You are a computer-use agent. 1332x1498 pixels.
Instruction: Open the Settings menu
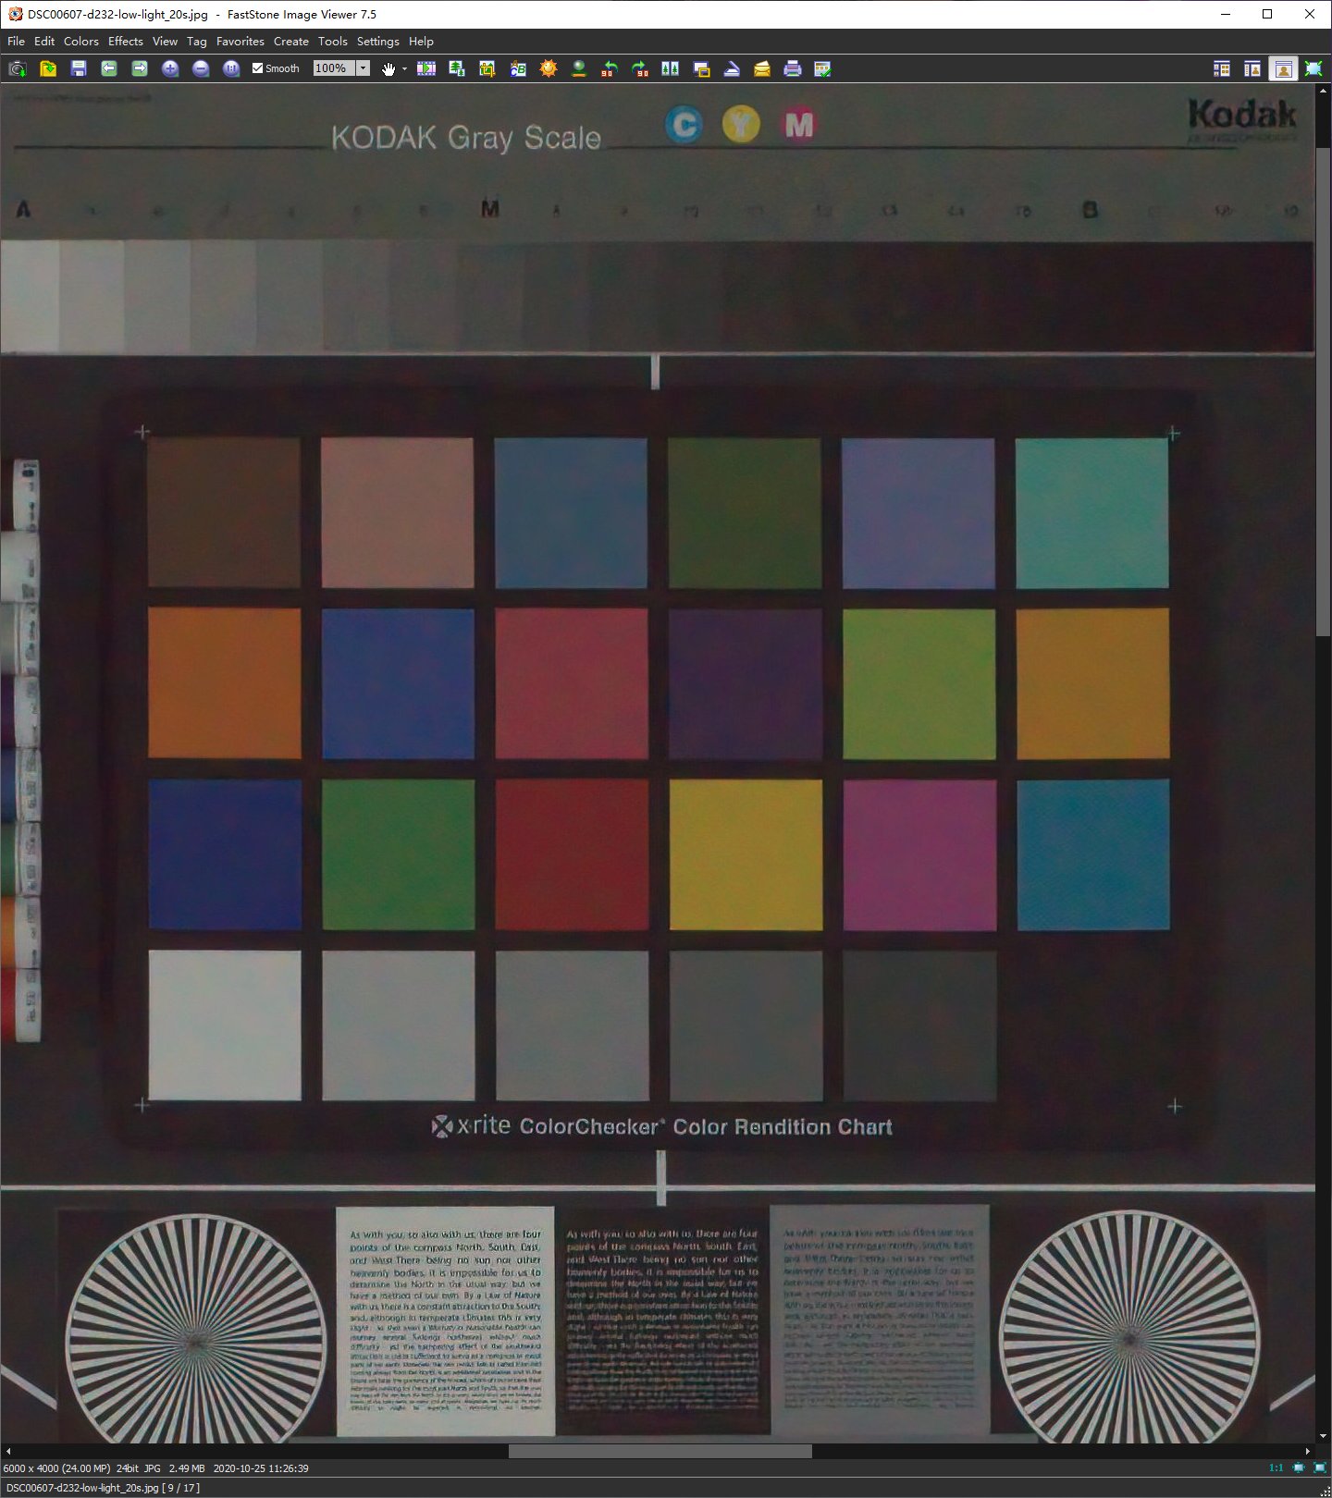(378, 42)
